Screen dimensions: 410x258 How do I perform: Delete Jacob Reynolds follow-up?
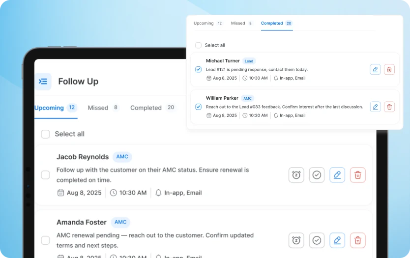click(358, 175)
